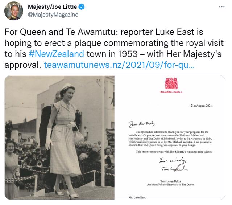The image size is (232, 205).
Task: Open the Balmoral Castle letter image
Action: click(x=170, y=138)
